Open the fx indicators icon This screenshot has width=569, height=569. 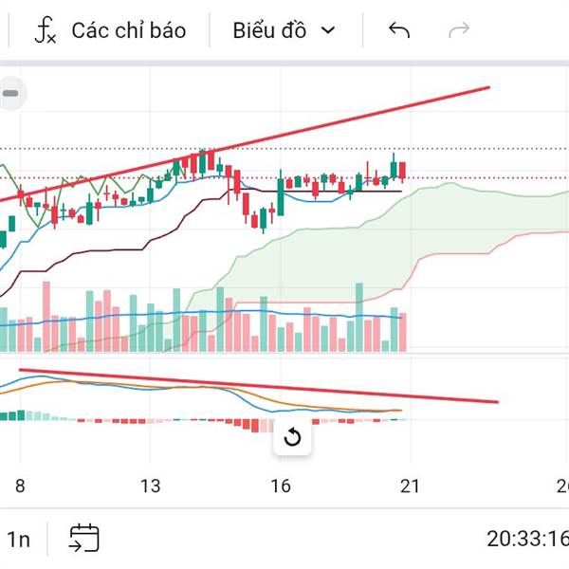tap(46, 31)
